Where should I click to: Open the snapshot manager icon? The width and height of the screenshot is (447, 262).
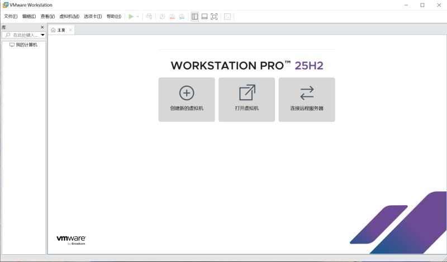(x=182, y=17)
